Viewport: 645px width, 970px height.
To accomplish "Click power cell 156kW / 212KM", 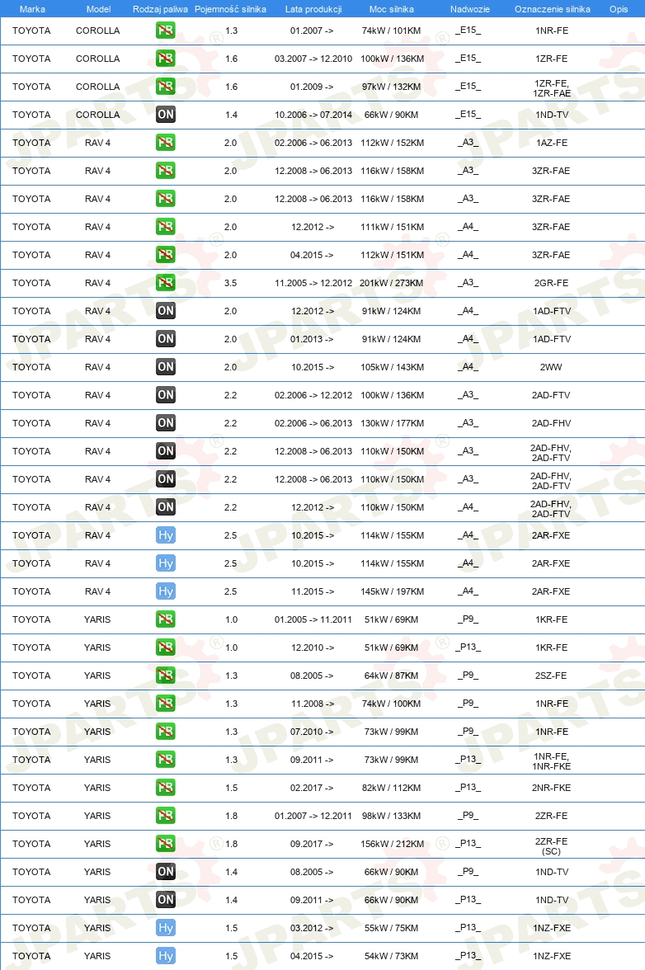I will pyautogui.click(x=392, y=844).
